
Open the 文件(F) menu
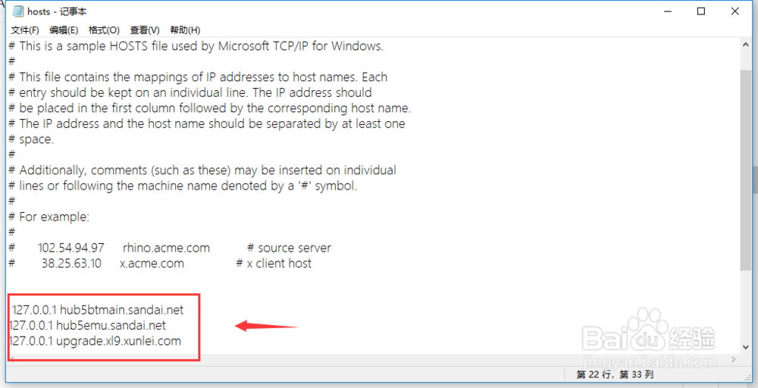24,30
